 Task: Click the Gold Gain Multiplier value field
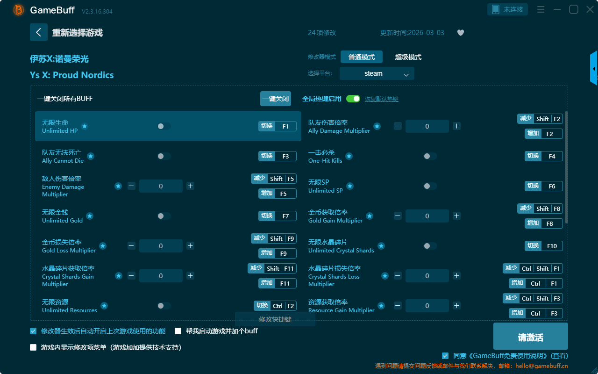point(427,216)
